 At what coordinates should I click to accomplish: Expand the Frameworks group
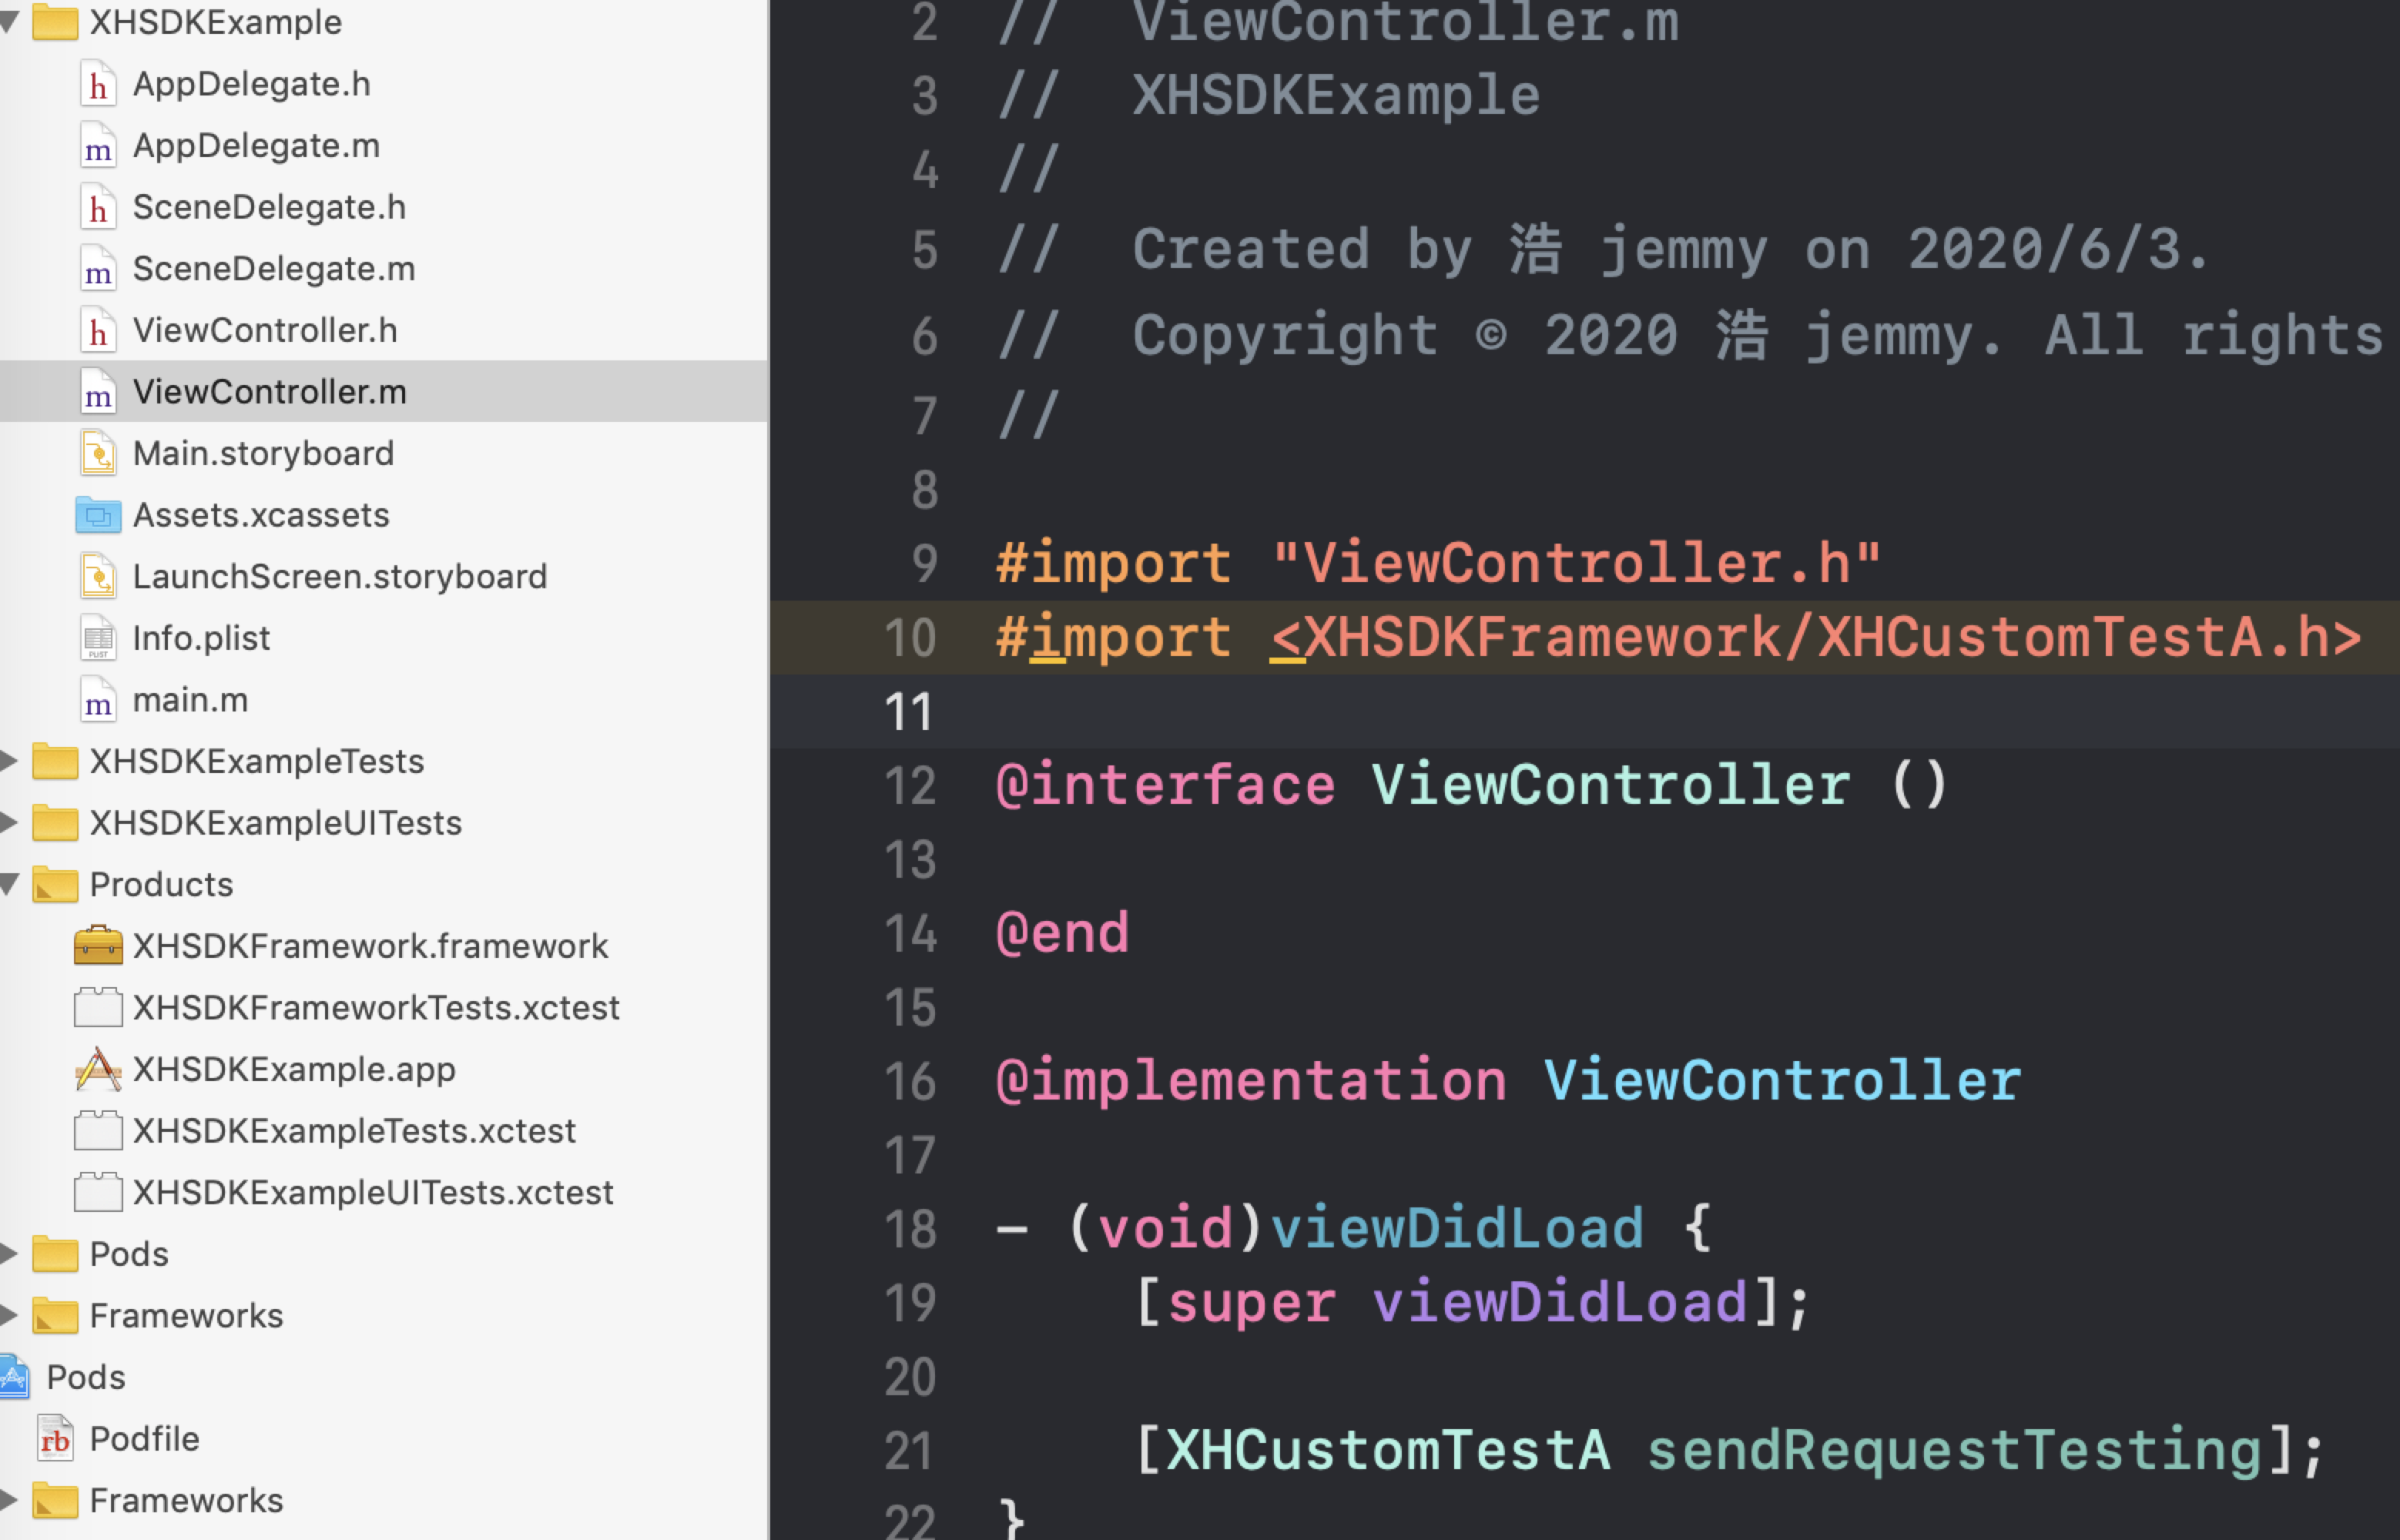tap(12, 1316)
